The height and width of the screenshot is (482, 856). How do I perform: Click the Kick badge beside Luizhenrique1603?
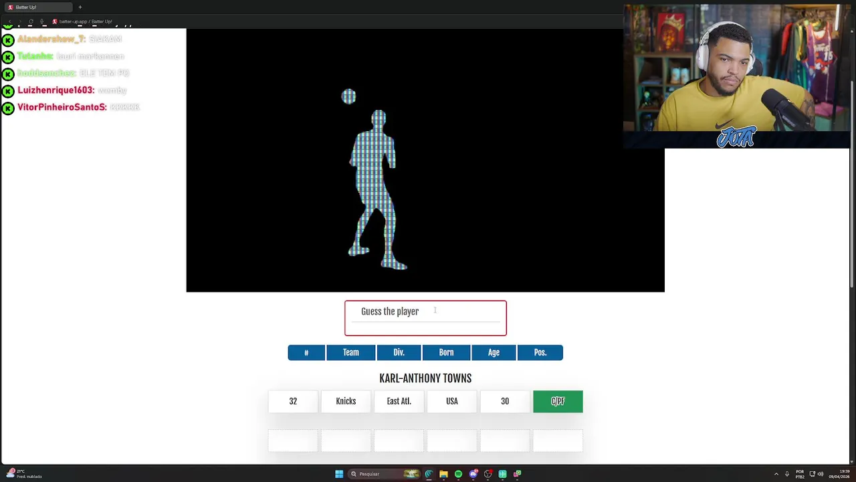tap(8, 90)
